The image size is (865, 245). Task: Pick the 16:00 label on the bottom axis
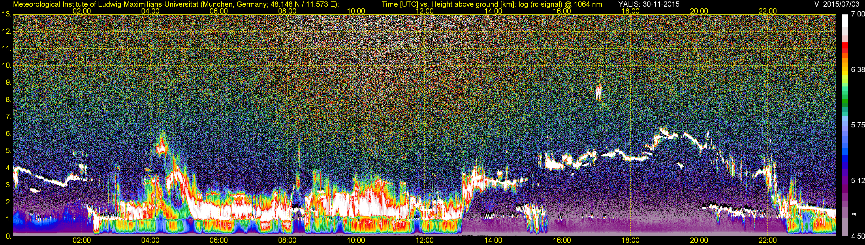pyautogui.click(x=562, y=240)
